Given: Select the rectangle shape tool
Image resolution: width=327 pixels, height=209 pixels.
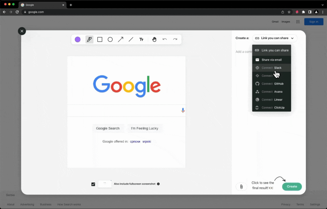Looking at the screenshot, I should pos(100,39).
